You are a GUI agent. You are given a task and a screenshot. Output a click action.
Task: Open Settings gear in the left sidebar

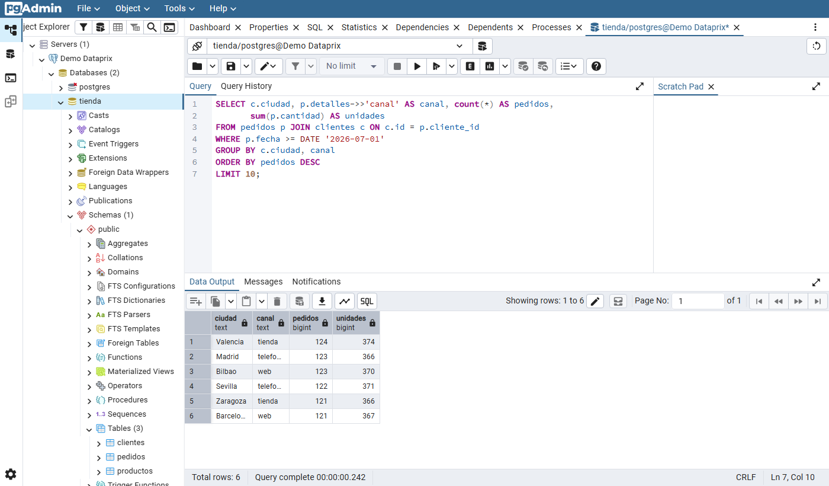(11, 474)
